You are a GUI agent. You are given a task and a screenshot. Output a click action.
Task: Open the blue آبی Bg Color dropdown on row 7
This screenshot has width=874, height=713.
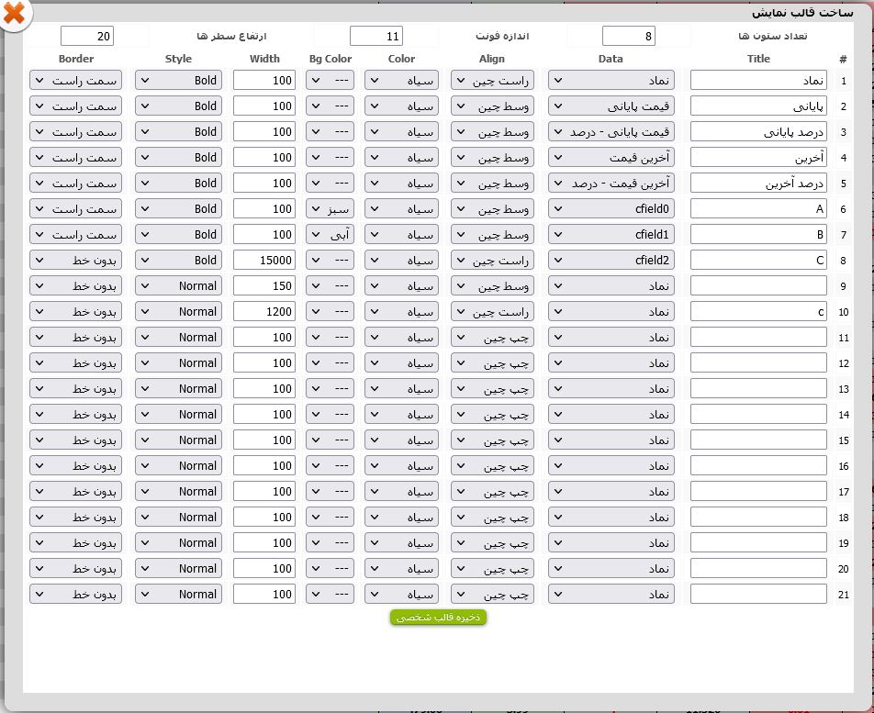[330, 234]
